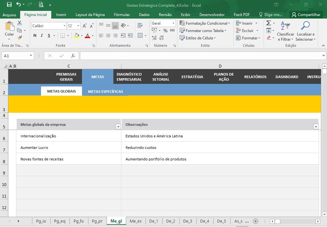
Task: Insert AutoSum with the sigma icon
Action: click(269, 23)
